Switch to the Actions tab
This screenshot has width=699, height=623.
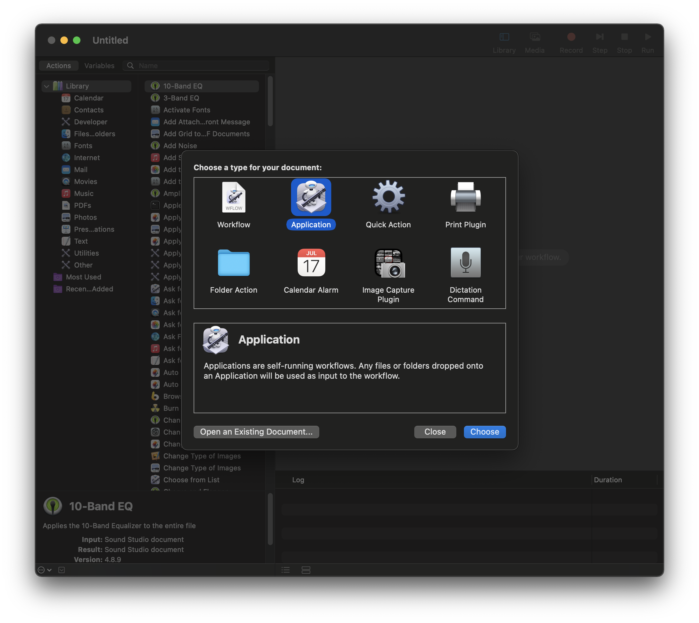point(58,65)
